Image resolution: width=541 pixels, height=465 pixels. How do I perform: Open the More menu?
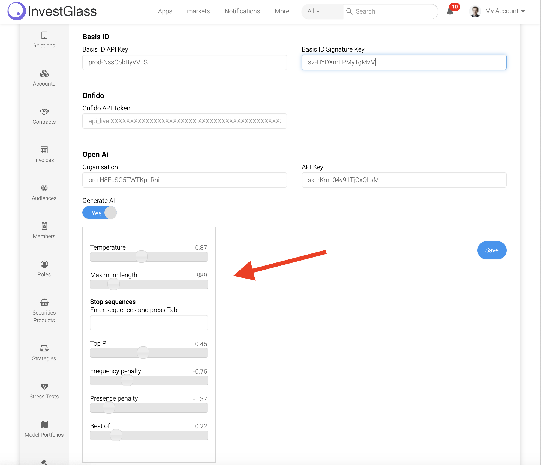282,11
